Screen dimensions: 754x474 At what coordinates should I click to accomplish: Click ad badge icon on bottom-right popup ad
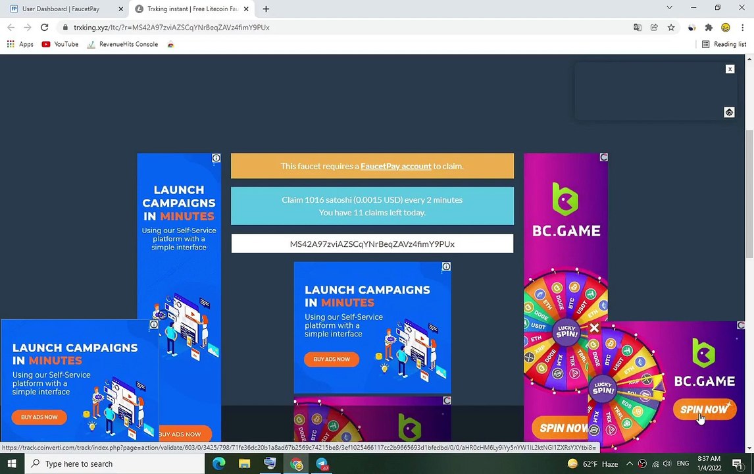click(x=741, y=326)
